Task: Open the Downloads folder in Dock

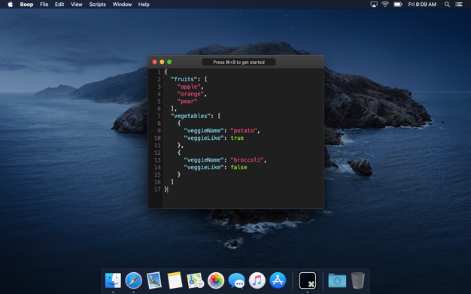Action: 337,280
